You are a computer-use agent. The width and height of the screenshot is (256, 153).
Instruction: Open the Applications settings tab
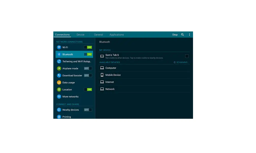click(117, 35)
